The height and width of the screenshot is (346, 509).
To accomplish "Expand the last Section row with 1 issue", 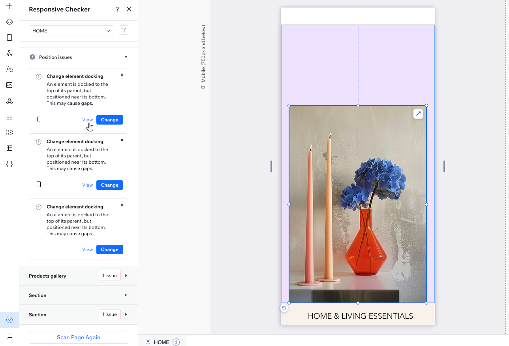I will [x=126, y=314].
